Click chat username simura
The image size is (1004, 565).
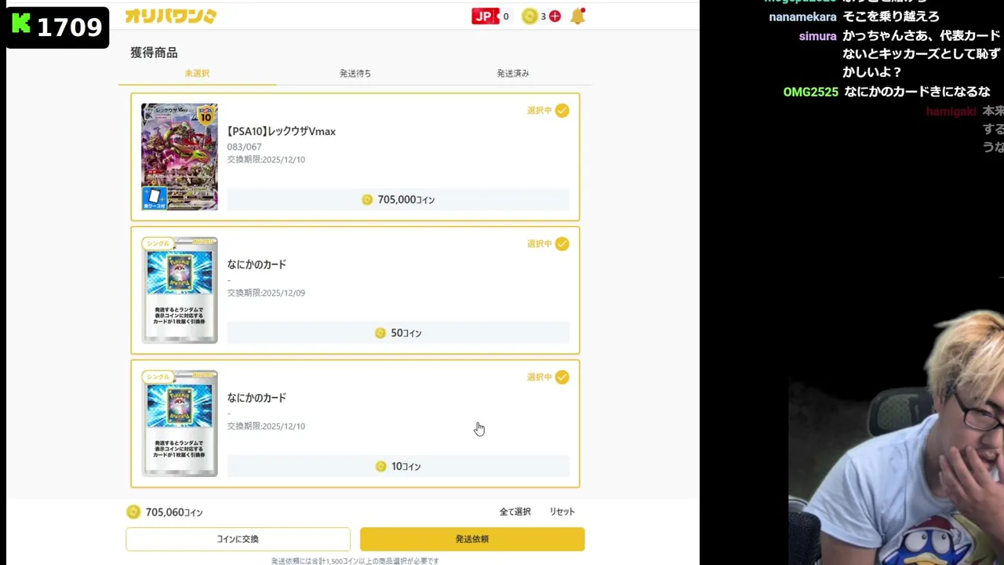817,36
